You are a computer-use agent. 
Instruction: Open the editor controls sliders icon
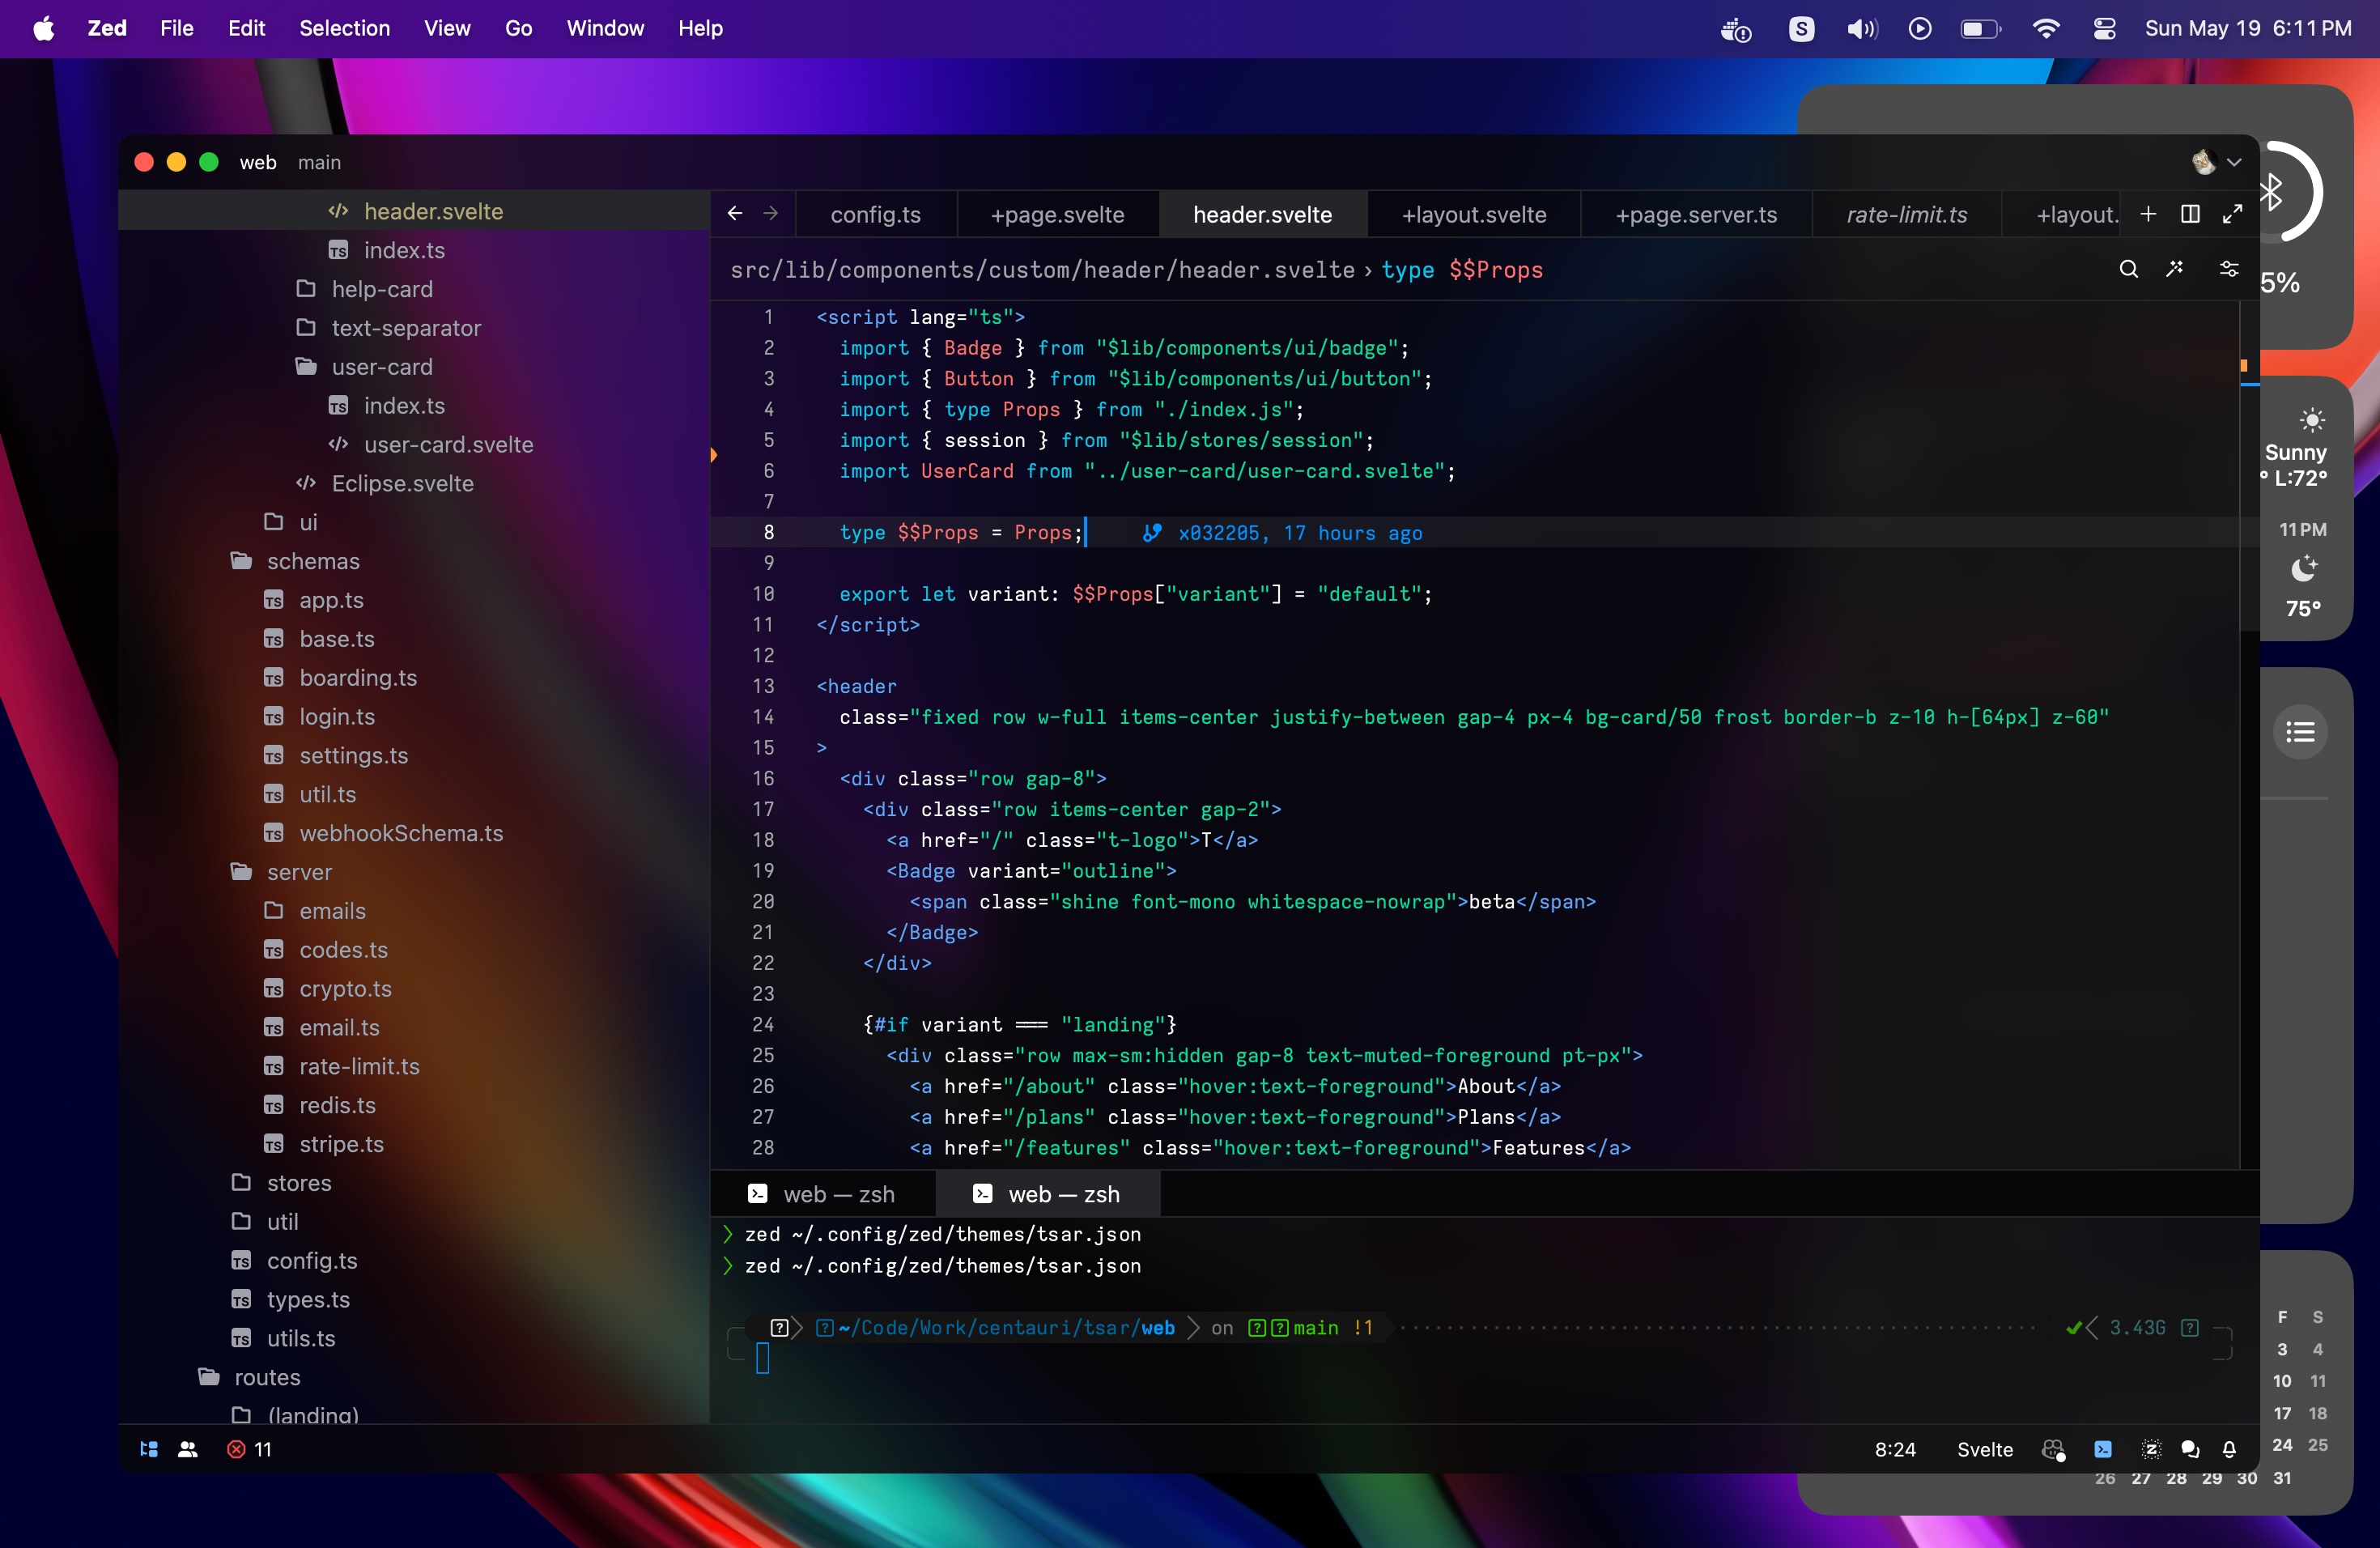(2229, 269)
